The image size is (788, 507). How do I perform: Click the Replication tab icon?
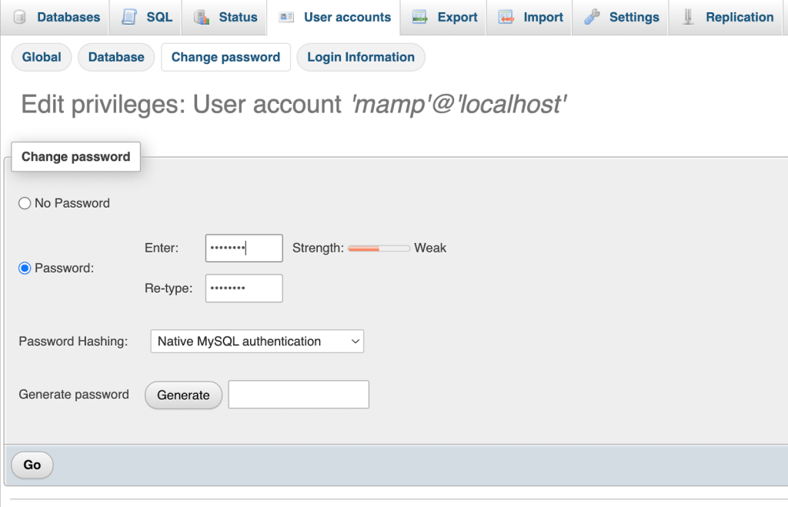tap(688, 17)
